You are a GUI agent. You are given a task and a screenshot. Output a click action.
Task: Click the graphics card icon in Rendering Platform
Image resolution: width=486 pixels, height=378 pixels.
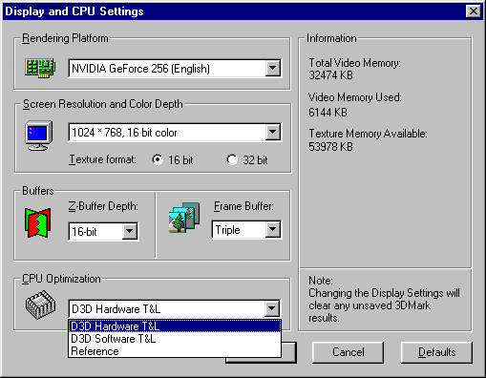(40, 68)
